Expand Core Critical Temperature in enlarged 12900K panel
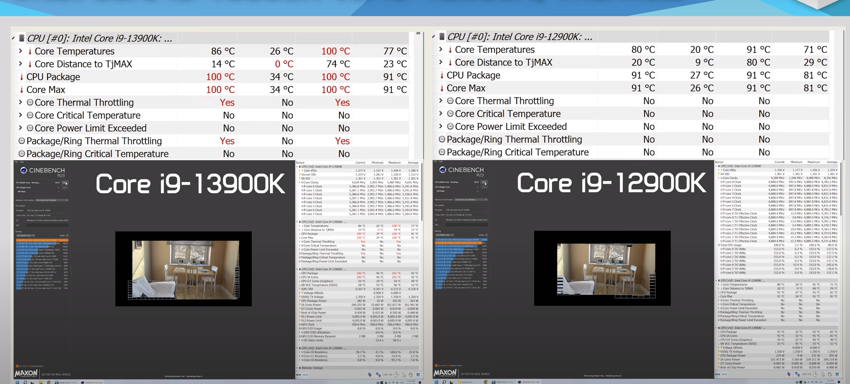850x384 pixels. coord(441,114)
